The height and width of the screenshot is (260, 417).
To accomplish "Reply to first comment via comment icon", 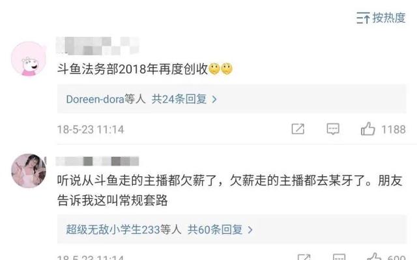I will (x=333, y=129).
